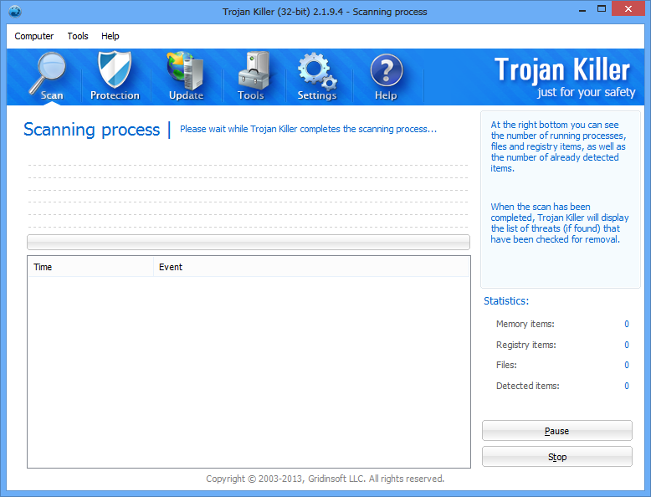Open the Settings gears icon

tap(317, 76)
